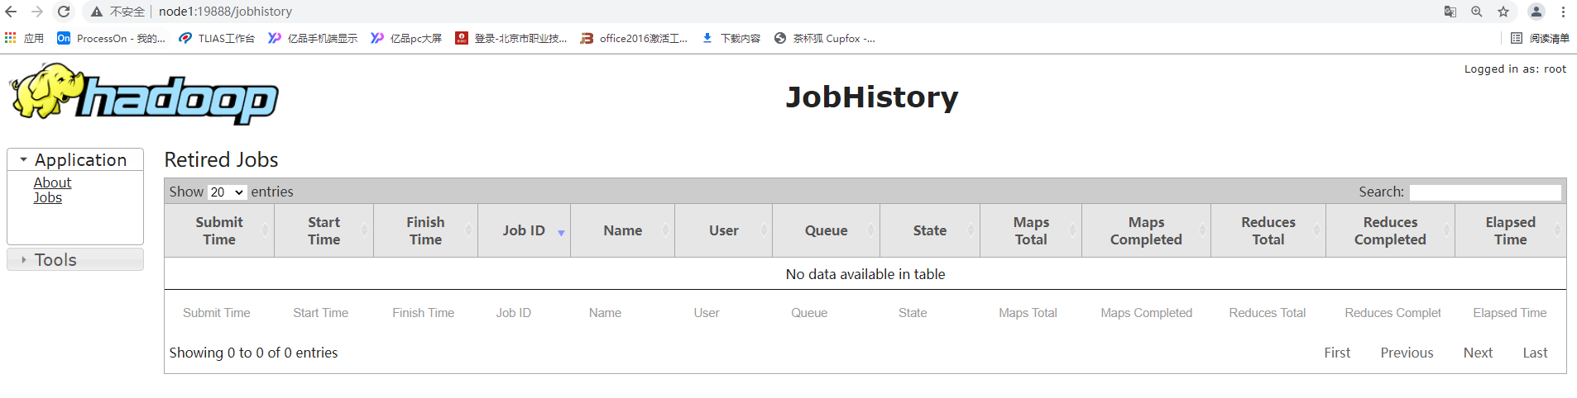This screenshot has width=1577, height=398.
Task: Open the zoom magnifier icon in address bar
Action: point(1477,12)
